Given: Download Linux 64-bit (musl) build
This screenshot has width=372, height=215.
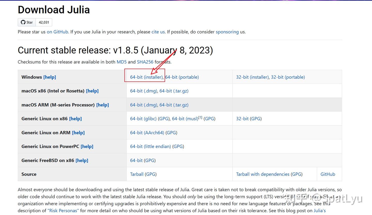Looking at the screenshot, I should click(185, 119).
